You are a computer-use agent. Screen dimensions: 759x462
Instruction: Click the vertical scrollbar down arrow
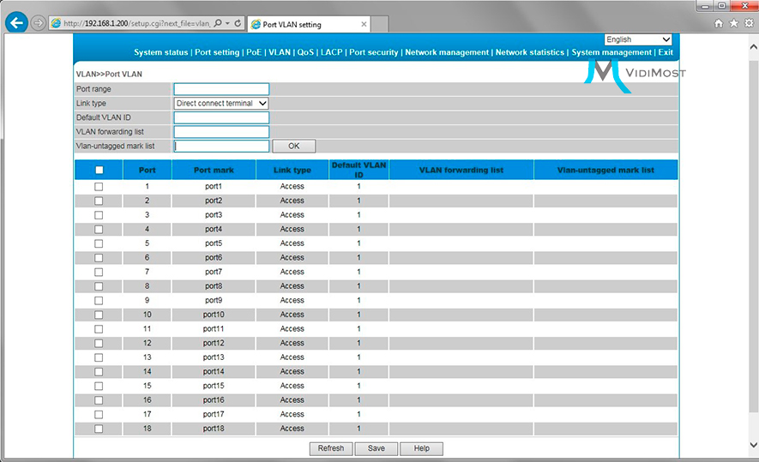752,445
